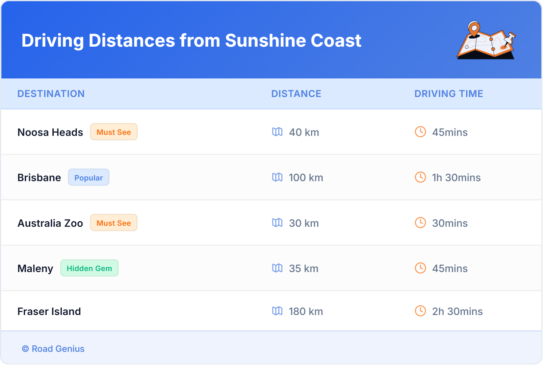543x365 pixels.
Task: Click the map icon beside 180 km
Action: click(277, 311)
